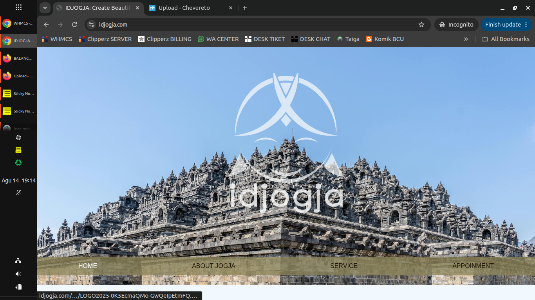Open the BALANC Firefox window from dock

pos(18,58)
